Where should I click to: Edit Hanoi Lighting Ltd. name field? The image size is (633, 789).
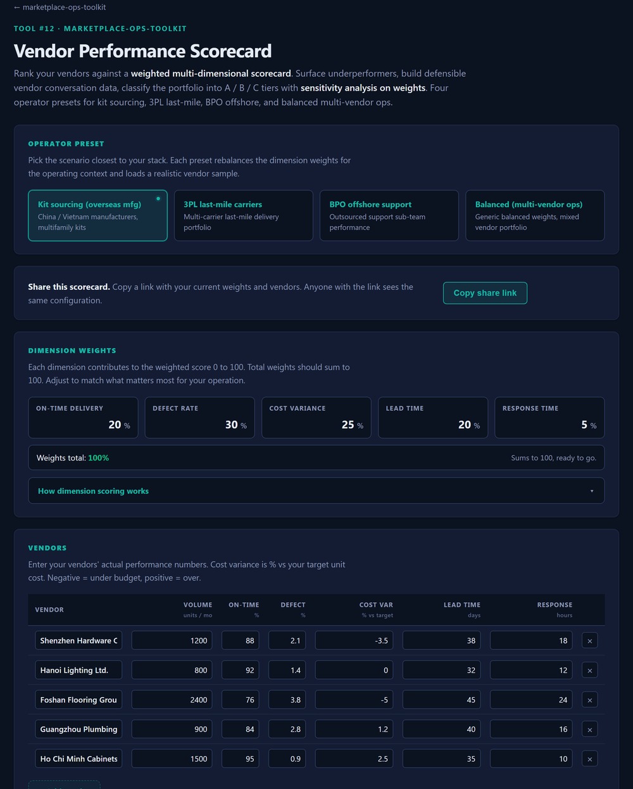click(x=78, y=670)
